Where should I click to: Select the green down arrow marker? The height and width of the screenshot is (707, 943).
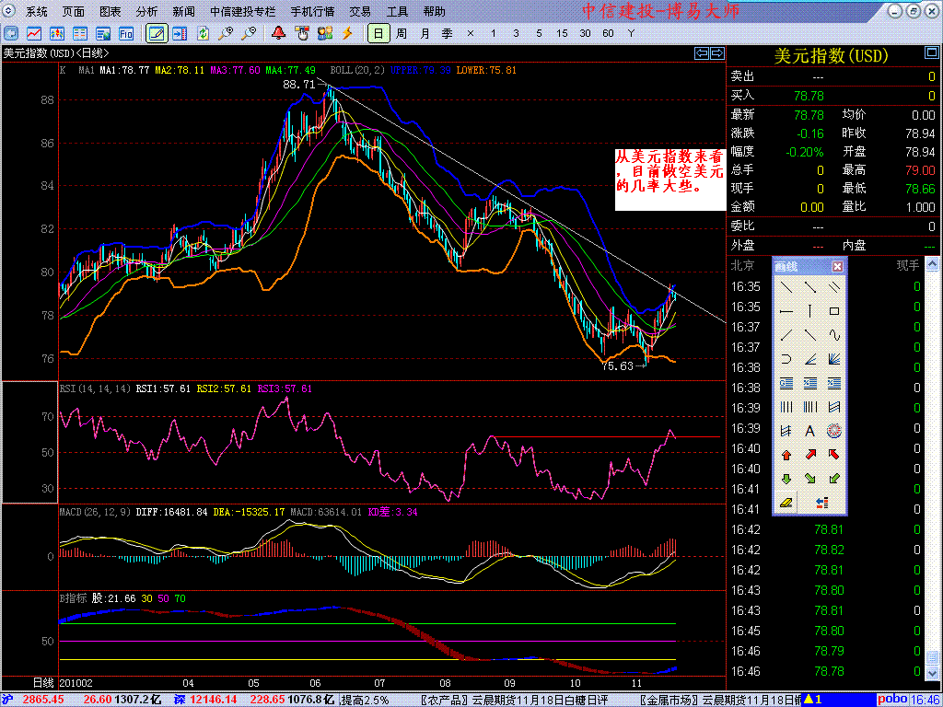coord(786,479)
